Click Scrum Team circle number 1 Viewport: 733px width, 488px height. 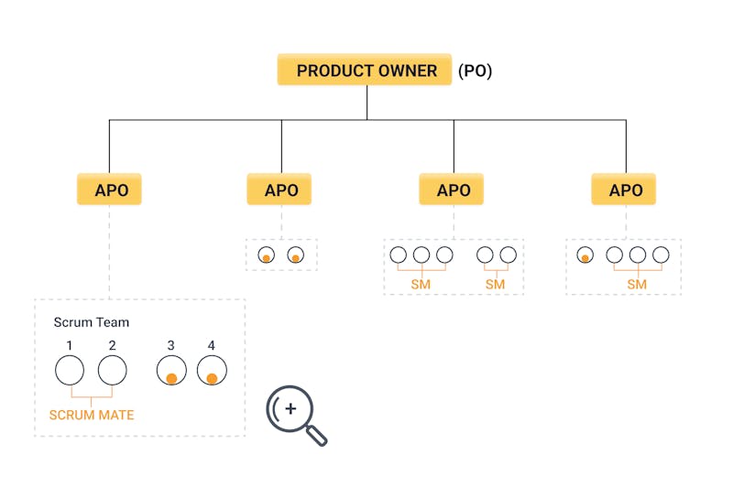(x=70, y=370)
